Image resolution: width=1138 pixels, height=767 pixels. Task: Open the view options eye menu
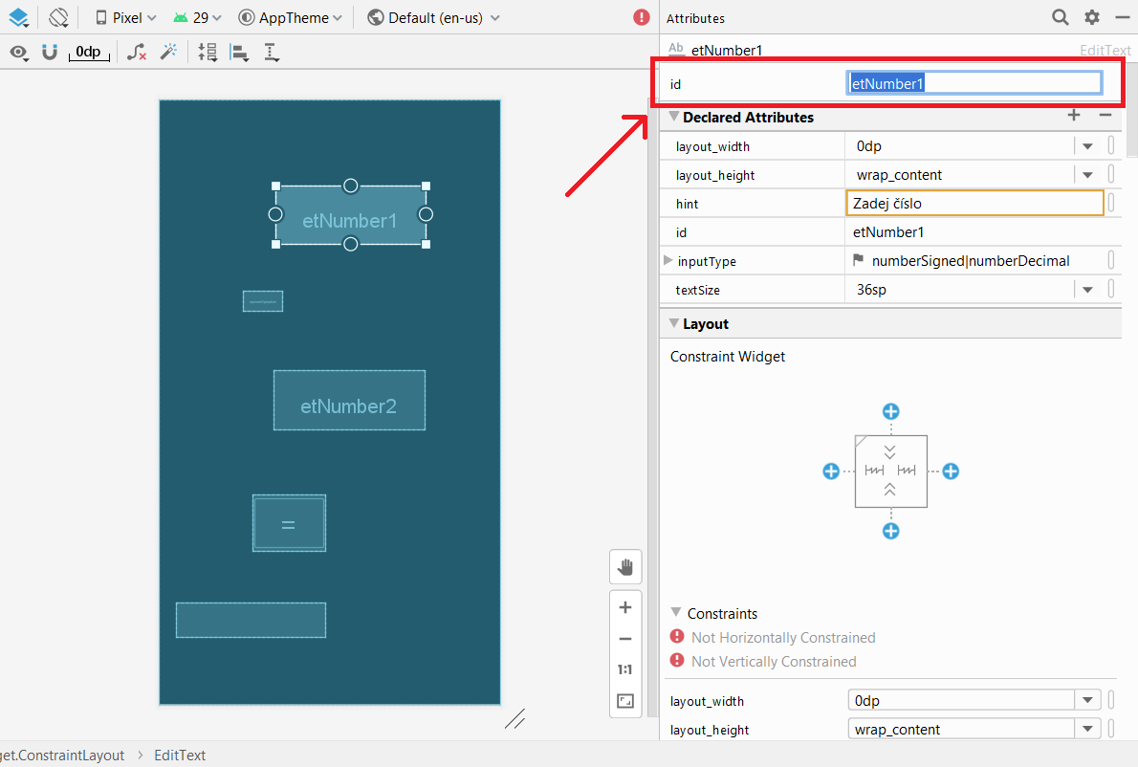(19, 53)
